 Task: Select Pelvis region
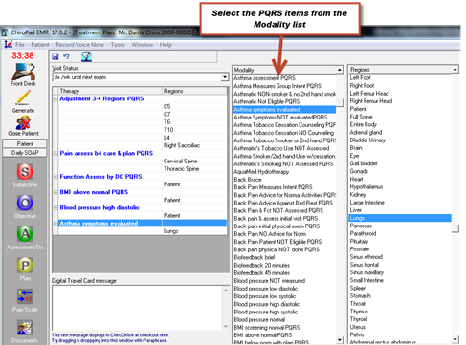tap(357, 334)
